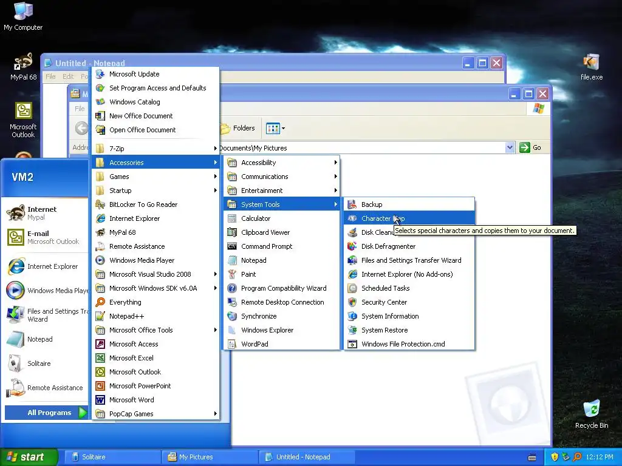Click the MyPal 68 icon in All Programs
The width and height of the screenshot is (622, 466).
100,232
